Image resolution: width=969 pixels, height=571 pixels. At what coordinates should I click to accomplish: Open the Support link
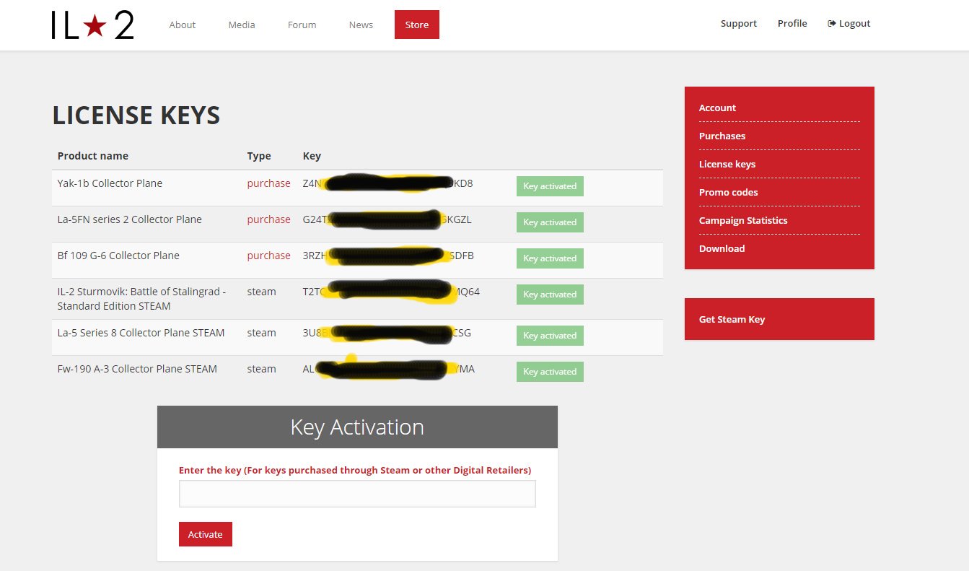point(739,23)
